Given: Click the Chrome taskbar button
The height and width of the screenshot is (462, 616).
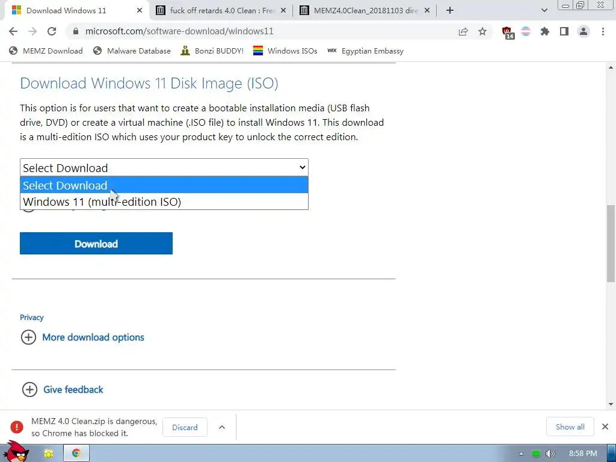Looking at the screenshot, I should [x=76, y=454].
